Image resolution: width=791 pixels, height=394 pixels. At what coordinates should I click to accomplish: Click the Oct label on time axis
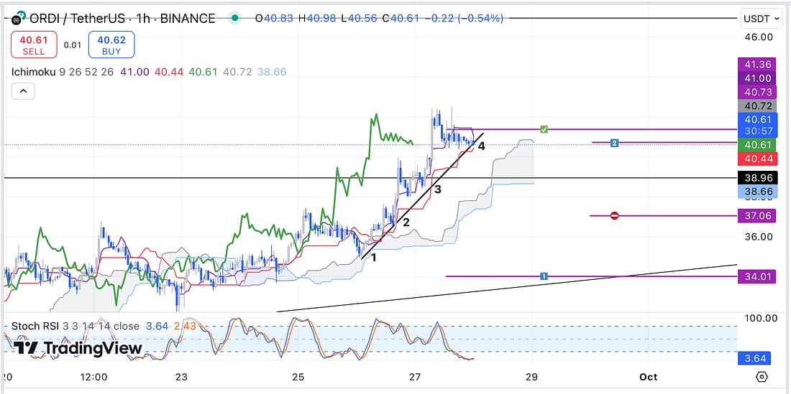click(648, 377)
